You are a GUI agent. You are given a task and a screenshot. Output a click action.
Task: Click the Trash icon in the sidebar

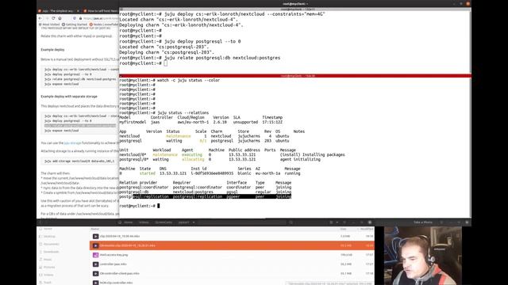click(x=40, y=283)
